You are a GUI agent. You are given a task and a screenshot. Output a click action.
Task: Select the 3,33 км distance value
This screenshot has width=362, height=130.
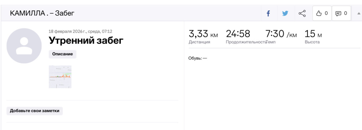click(203, 34)
